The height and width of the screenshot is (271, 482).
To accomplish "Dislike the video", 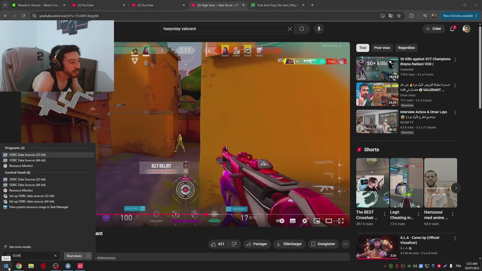I will coord(234,244).
